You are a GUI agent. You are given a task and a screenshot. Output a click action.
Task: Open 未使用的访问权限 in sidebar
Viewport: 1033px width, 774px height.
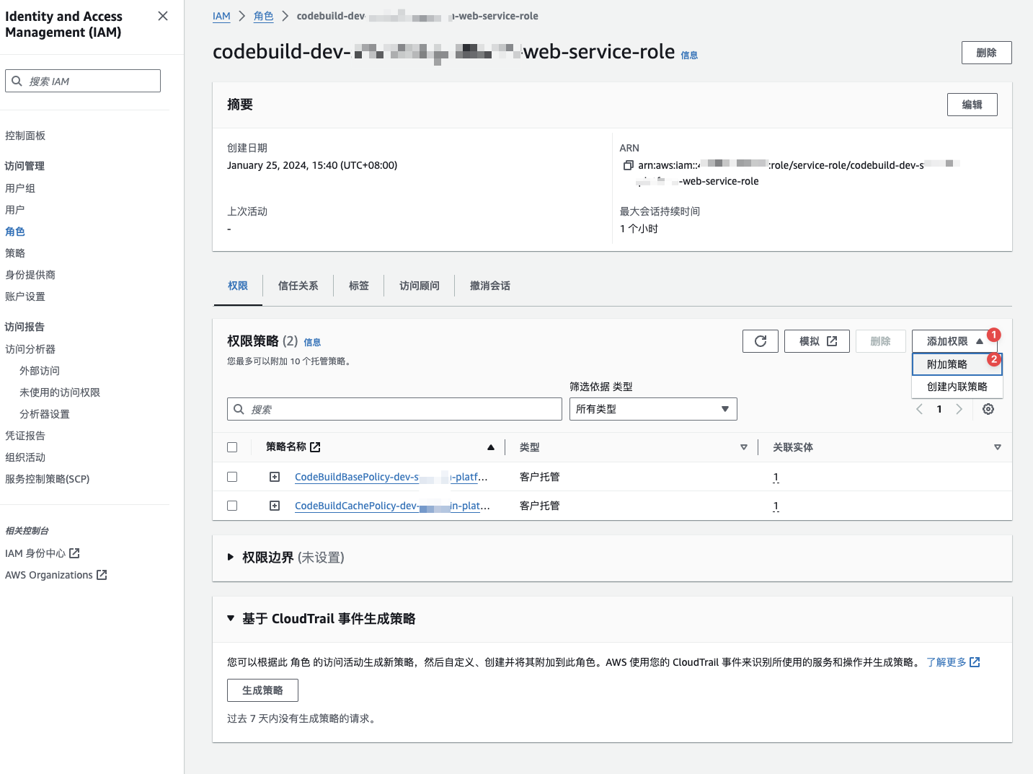[x=60, y=392]
